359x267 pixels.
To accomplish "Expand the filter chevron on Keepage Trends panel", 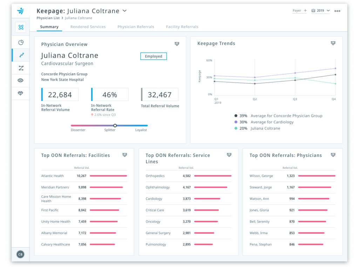I will tap(333, 43).
